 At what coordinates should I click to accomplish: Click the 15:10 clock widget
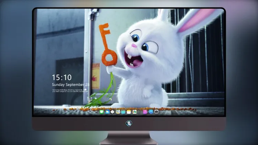(62, 77)
